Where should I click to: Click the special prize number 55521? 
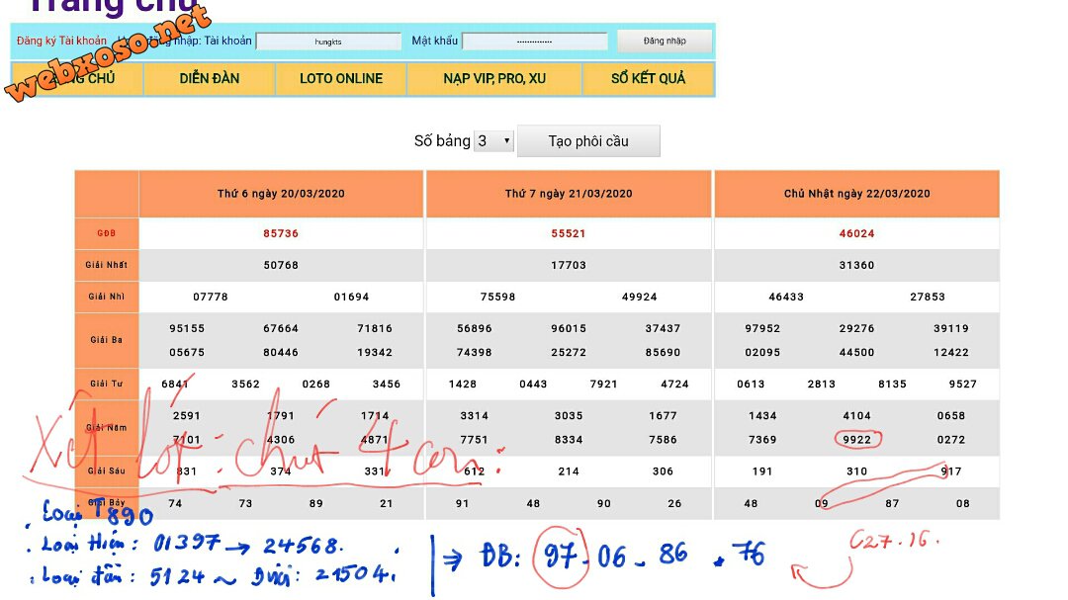[569, 233]
